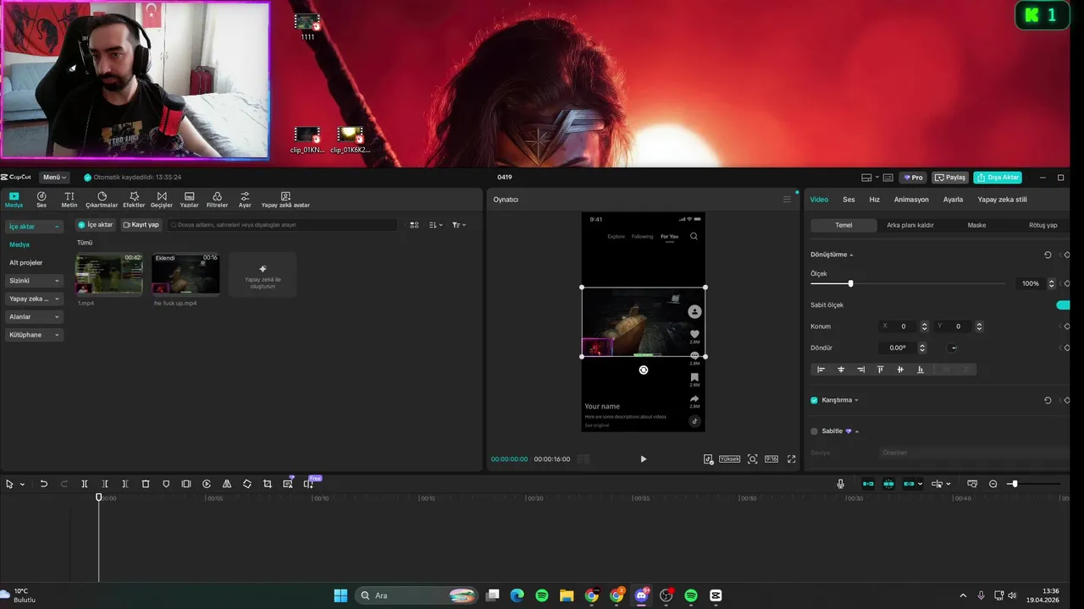Switch to the Maske sub-tab
1084x609 pixels.
point(976,225)
